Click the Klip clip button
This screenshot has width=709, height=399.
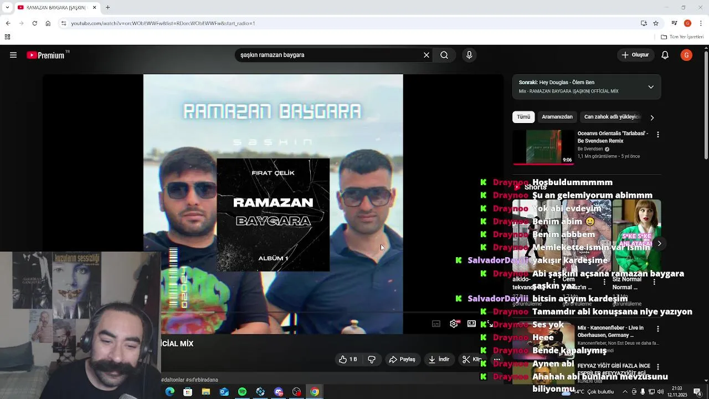point(472,359)
